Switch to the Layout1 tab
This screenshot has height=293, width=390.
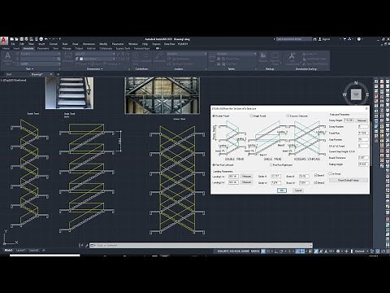click(20, 250)
